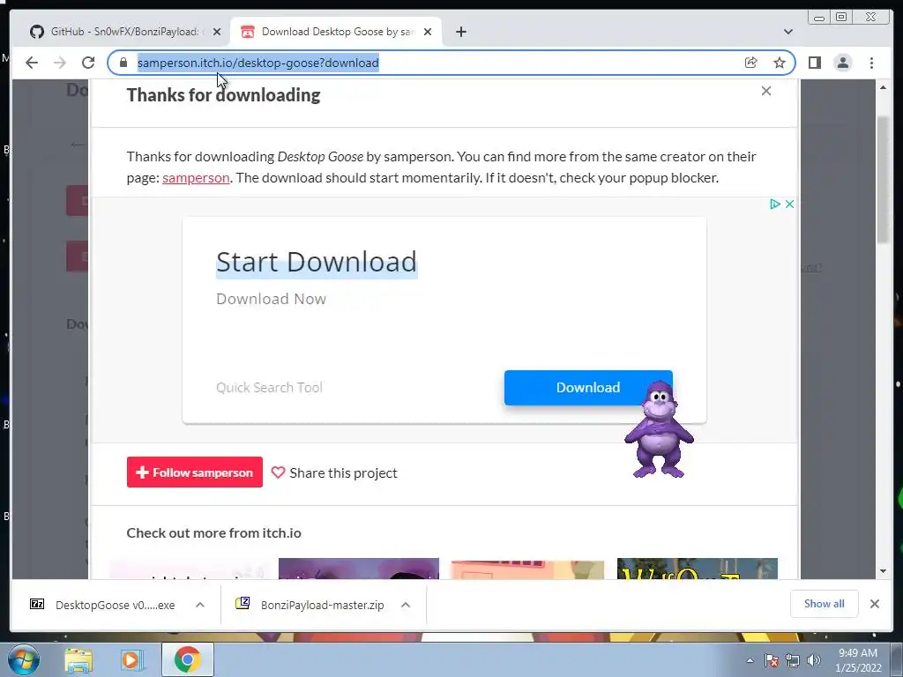Click the vertical scrollbar thumb

[x=883, y=180]
